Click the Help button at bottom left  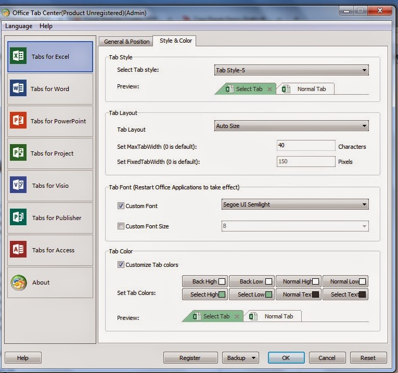(23, 358)
